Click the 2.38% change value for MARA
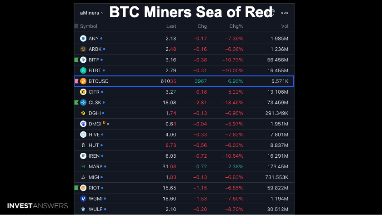 point(236,166)
